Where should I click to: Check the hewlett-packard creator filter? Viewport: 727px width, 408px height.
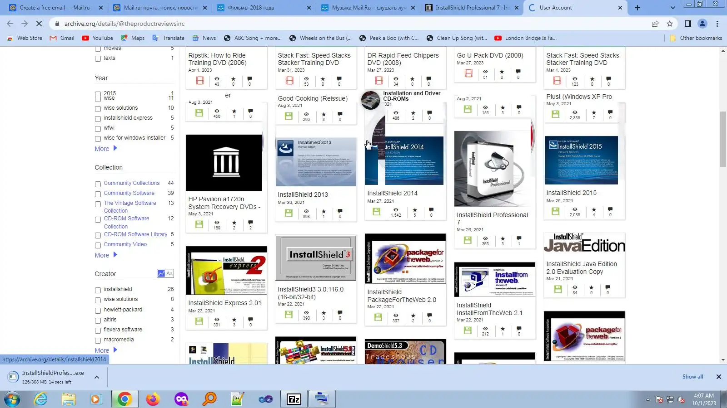coord(98,310)
